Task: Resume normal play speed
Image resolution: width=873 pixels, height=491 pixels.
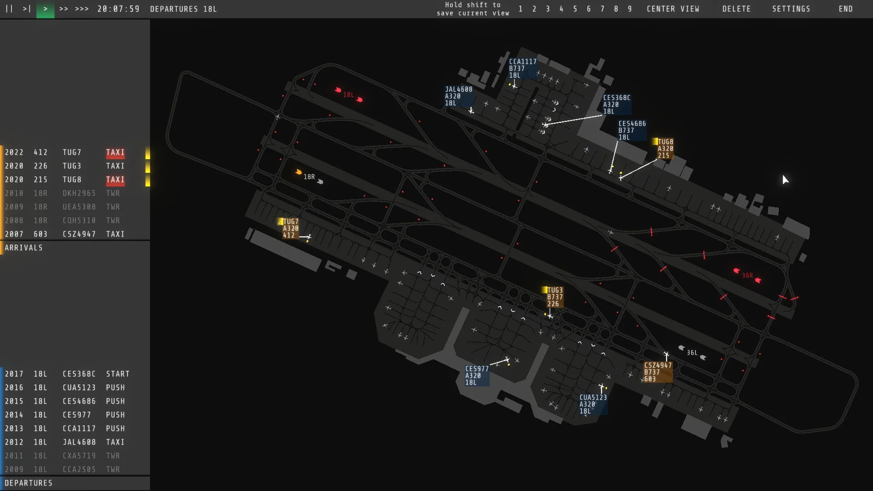Action: click(x=45, y=9)
